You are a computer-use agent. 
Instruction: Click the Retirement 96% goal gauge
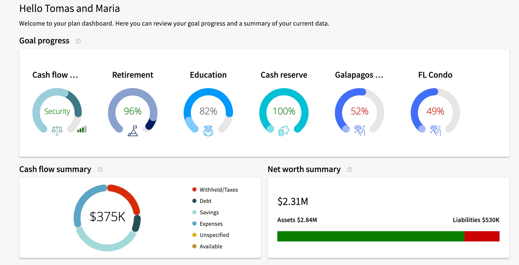tap(133, 111)
